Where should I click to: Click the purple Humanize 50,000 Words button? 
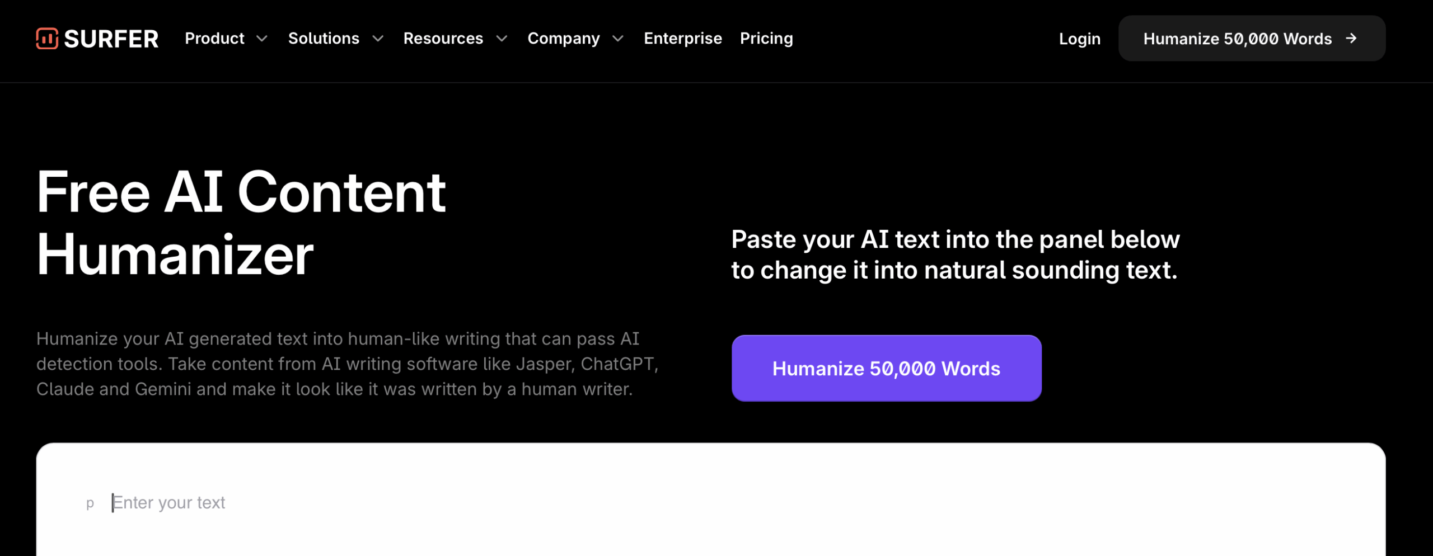pyautogui.click(x=887, y=368)
